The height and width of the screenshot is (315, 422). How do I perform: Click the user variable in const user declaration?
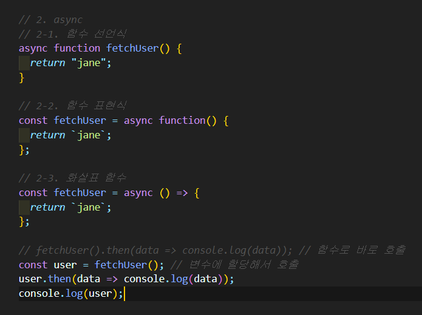65,265
